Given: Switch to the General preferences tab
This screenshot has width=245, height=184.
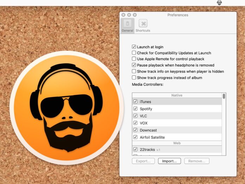Looking at the screenshot, I should 127,25.
